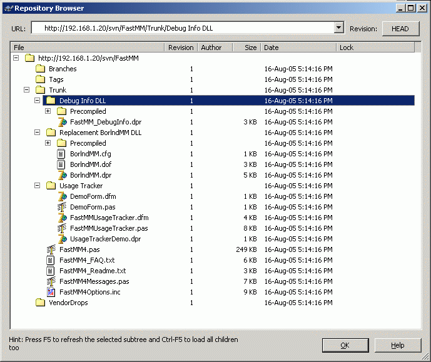The width and height of the screenshot is (431, 362).
Task: Click the BorlndMM.dof file icon
Action: [x=61, y=164]
